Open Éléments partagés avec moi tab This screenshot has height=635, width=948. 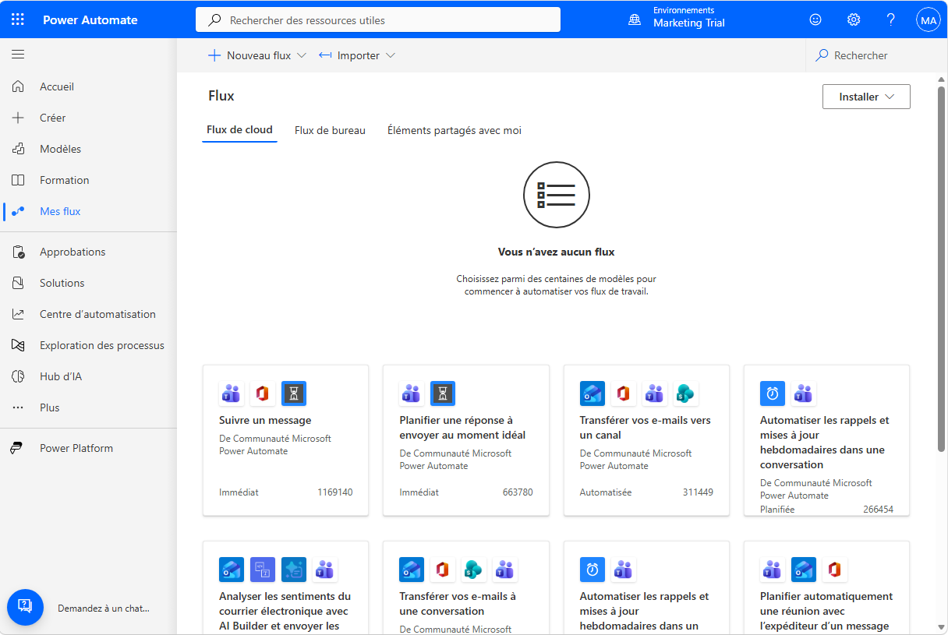pyautogui.click(x=455, y=130)
